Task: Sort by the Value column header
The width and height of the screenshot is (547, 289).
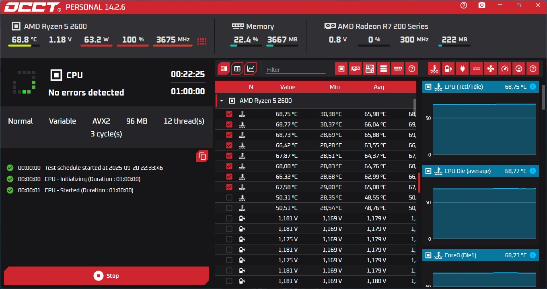Action: (288, 87)
